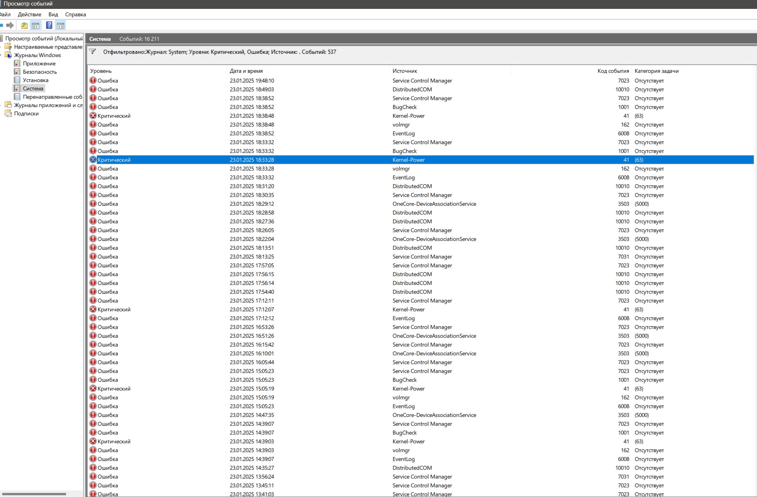The height and width of the screenshot is (497, 757).
Task: Select the Подписки tree item
Action: coord(26,113)
